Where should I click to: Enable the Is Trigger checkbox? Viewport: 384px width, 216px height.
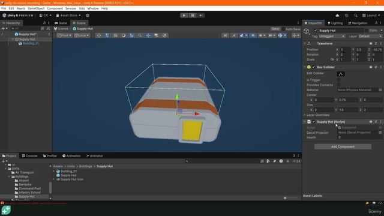tap(338, 80)
